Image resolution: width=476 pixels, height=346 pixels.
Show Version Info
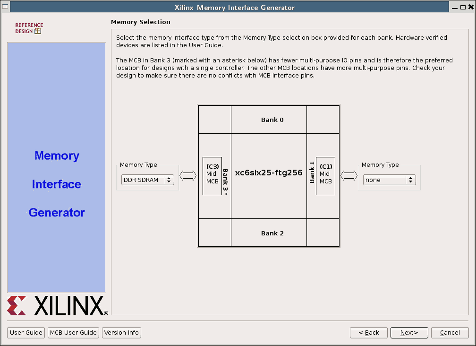[x=121, y=333]
